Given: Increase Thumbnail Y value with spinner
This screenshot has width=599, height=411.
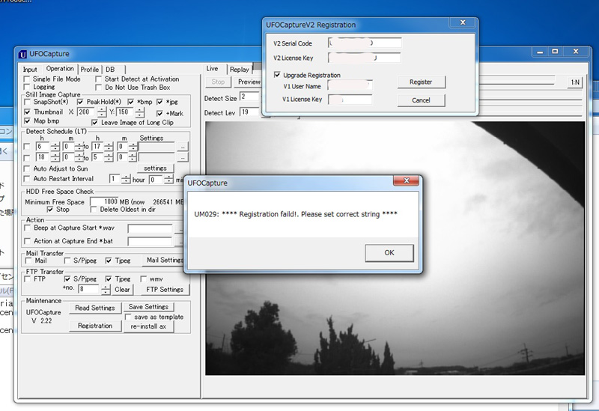Looking at the screenshot, I should click(x=142, y=110).
